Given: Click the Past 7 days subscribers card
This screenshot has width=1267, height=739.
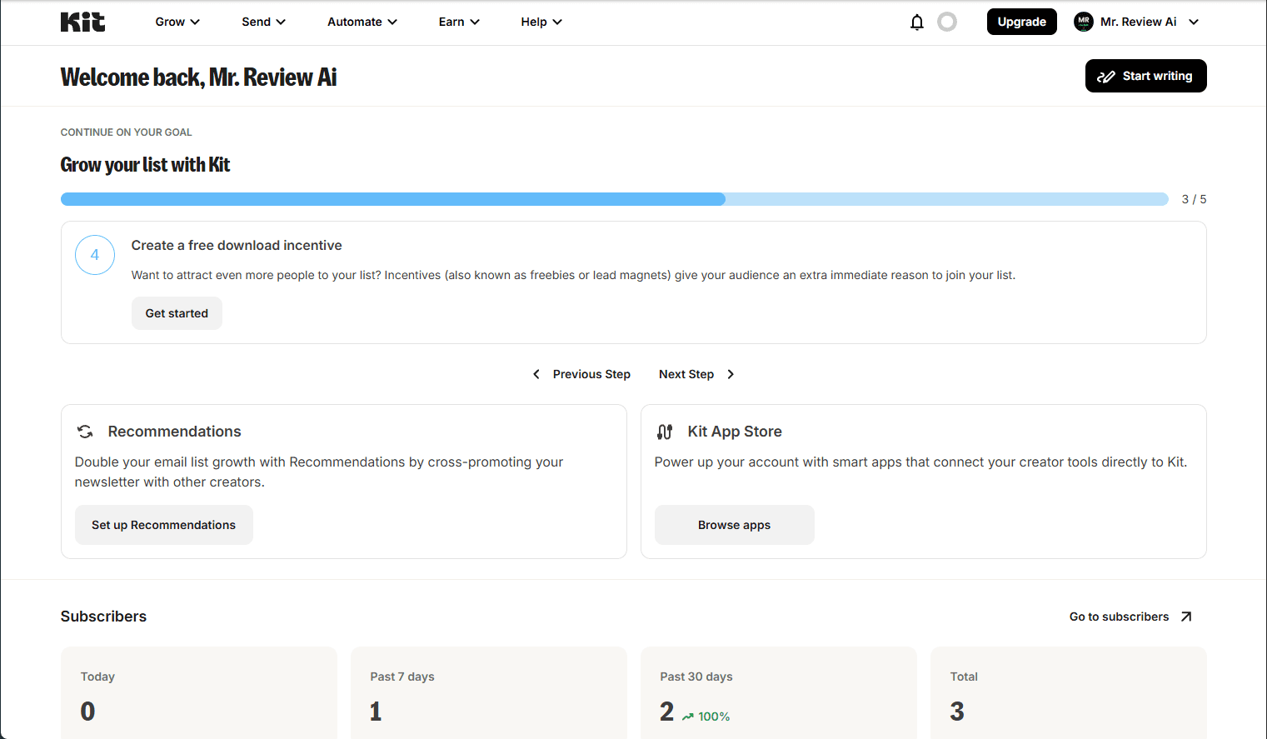Looking at the screenshot, I should (x=489, y=692).
